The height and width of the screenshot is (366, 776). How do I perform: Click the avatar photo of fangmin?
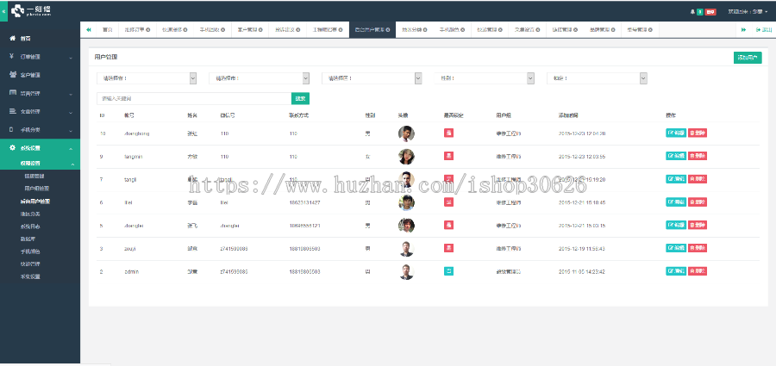point(406,156)
